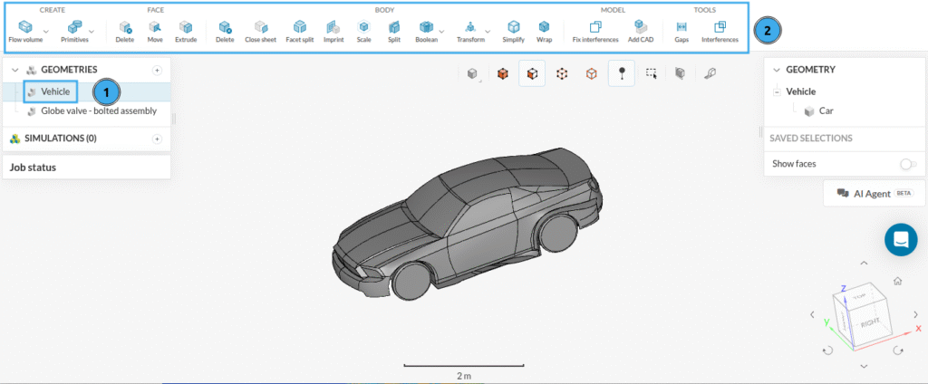Viewport: 928px width, 384px height.
Task: Add a new simulation with plus button
Action: tap(157, 139)
